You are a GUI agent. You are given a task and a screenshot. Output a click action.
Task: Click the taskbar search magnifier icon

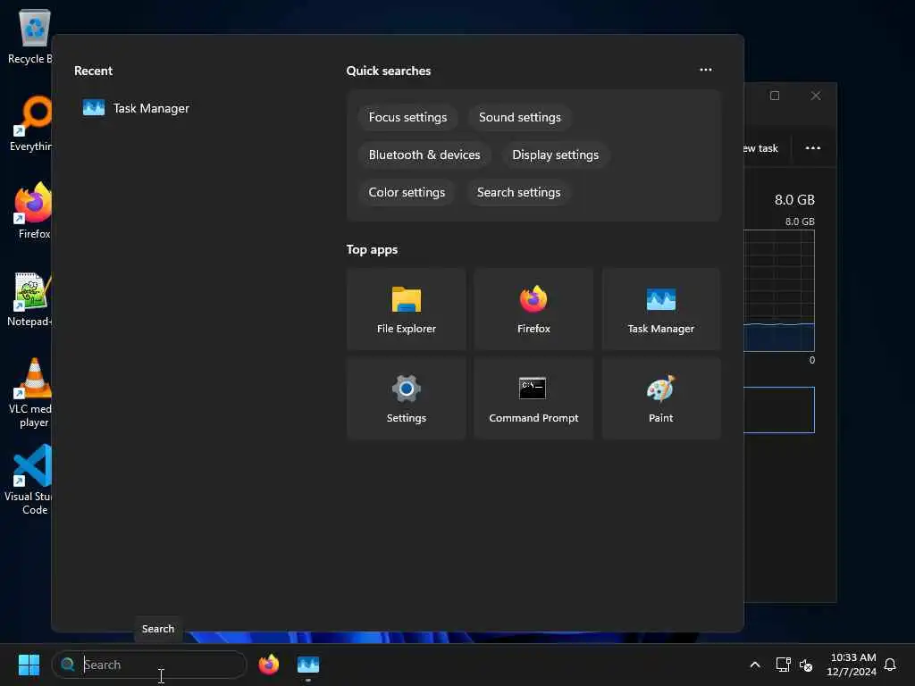pos(68,665)
